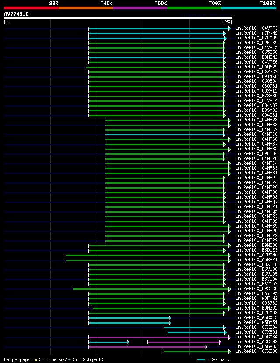Select the UniRef100_B9T4X8 label
The height and width of the screenshot is (363, 280).
click(x=256, y=76)
